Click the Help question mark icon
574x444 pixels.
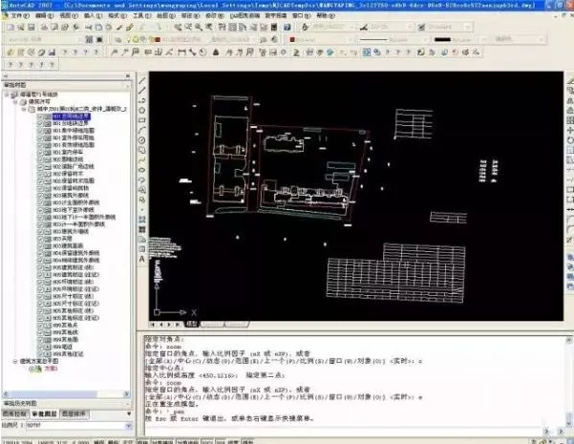(x=287, y=27)
